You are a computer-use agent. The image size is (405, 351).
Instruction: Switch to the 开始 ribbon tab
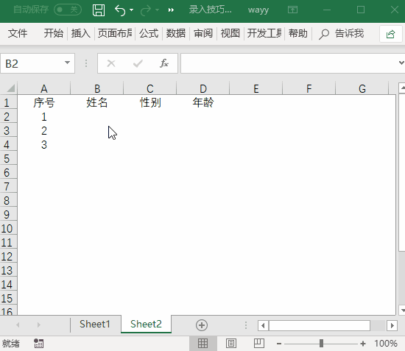54,33
